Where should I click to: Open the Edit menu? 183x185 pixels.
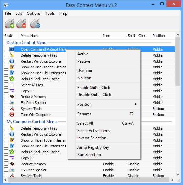tap(19, 13)
